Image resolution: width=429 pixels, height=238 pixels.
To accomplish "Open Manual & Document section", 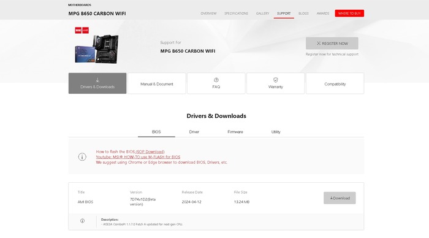I will (x=157, y=83).
